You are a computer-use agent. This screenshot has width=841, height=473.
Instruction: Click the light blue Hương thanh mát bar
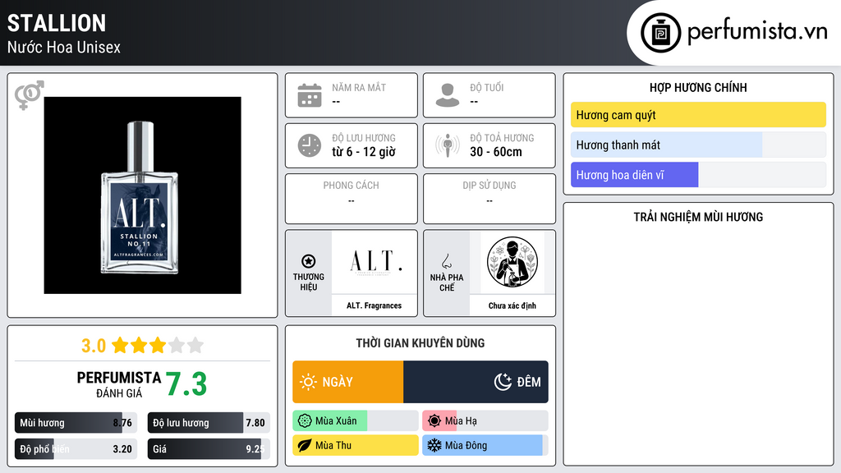[698, 145]
